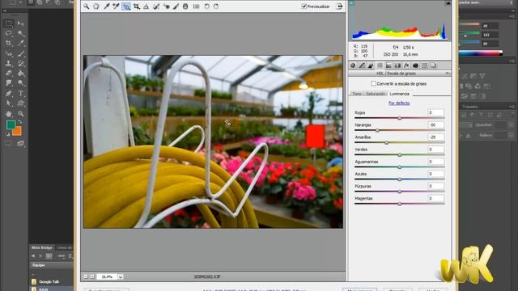Switch to the Tono tab
The height and width of the screenshot is (291, 518).
pyautogui.click(x=357, y=94)
